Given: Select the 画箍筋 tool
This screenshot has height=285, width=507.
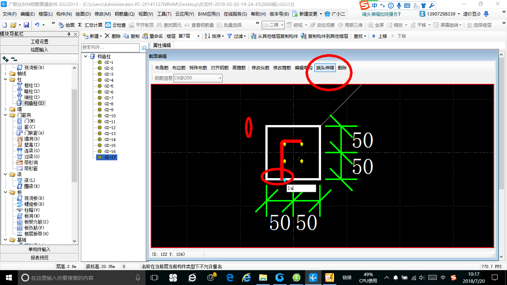Looking at the screenshot, I should pos(239,68).
